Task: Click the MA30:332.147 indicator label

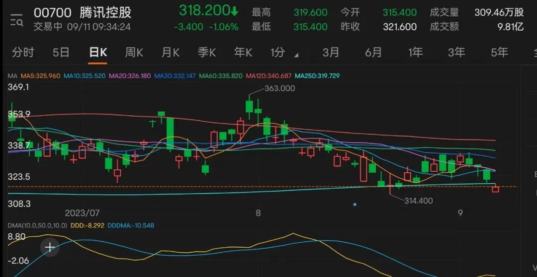Action: click(x=175, y=75)
